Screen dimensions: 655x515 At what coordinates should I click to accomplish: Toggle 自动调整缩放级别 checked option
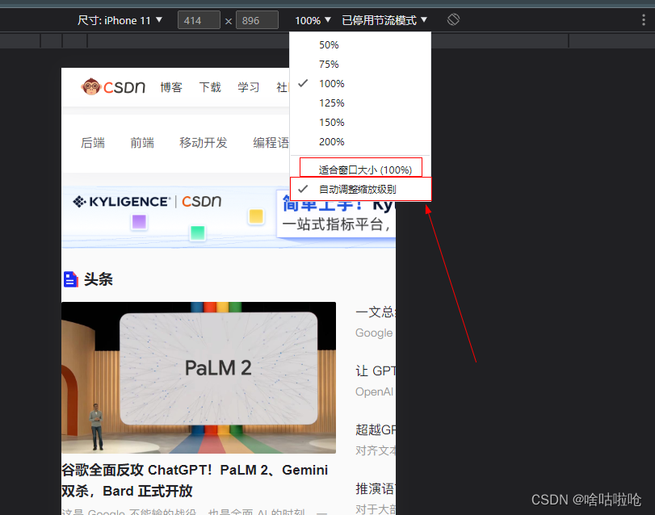[x=360, y=189]
